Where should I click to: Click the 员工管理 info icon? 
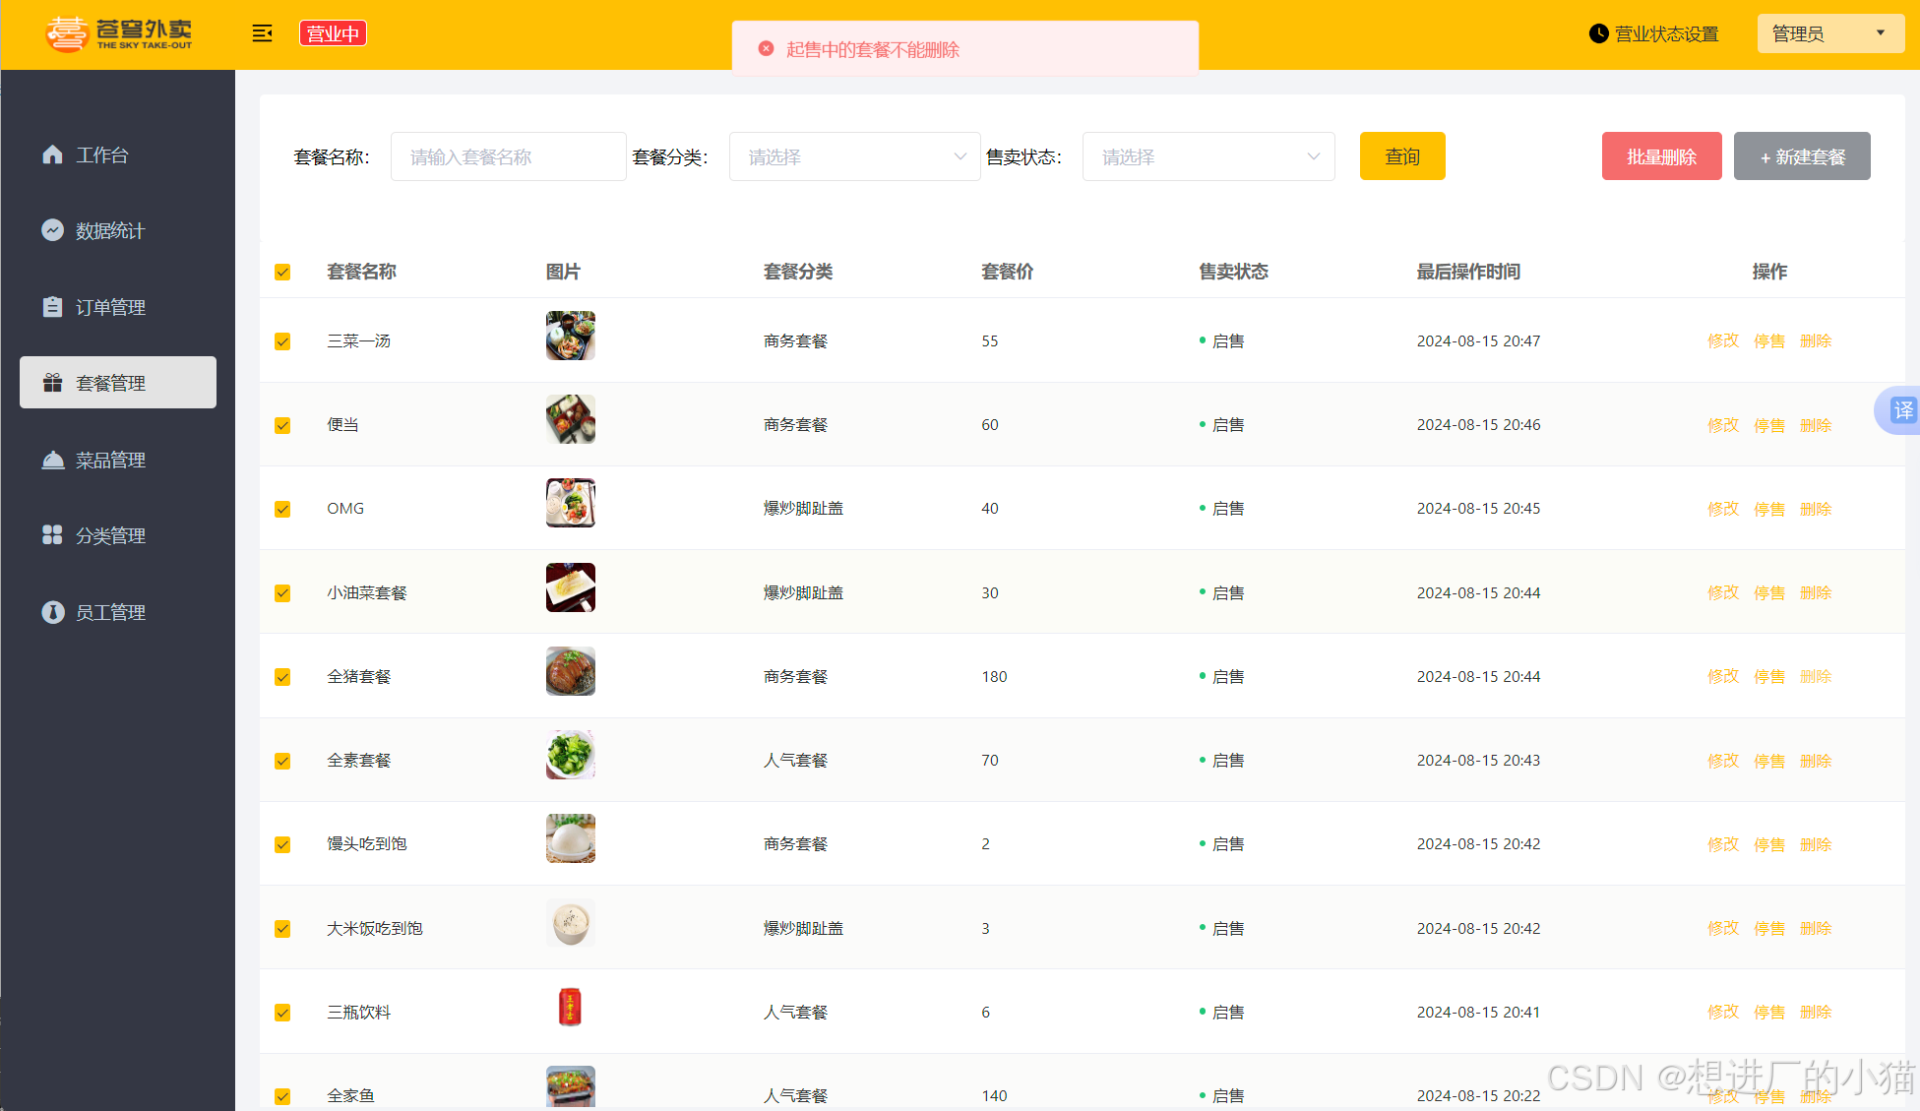click(x=53, y=612)
